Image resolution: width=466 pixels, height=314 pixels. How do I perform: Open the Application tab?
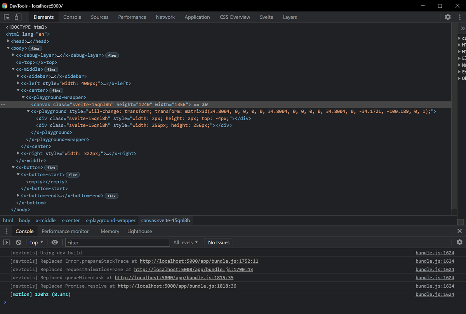pyautogui.click(x=197, y=17)
